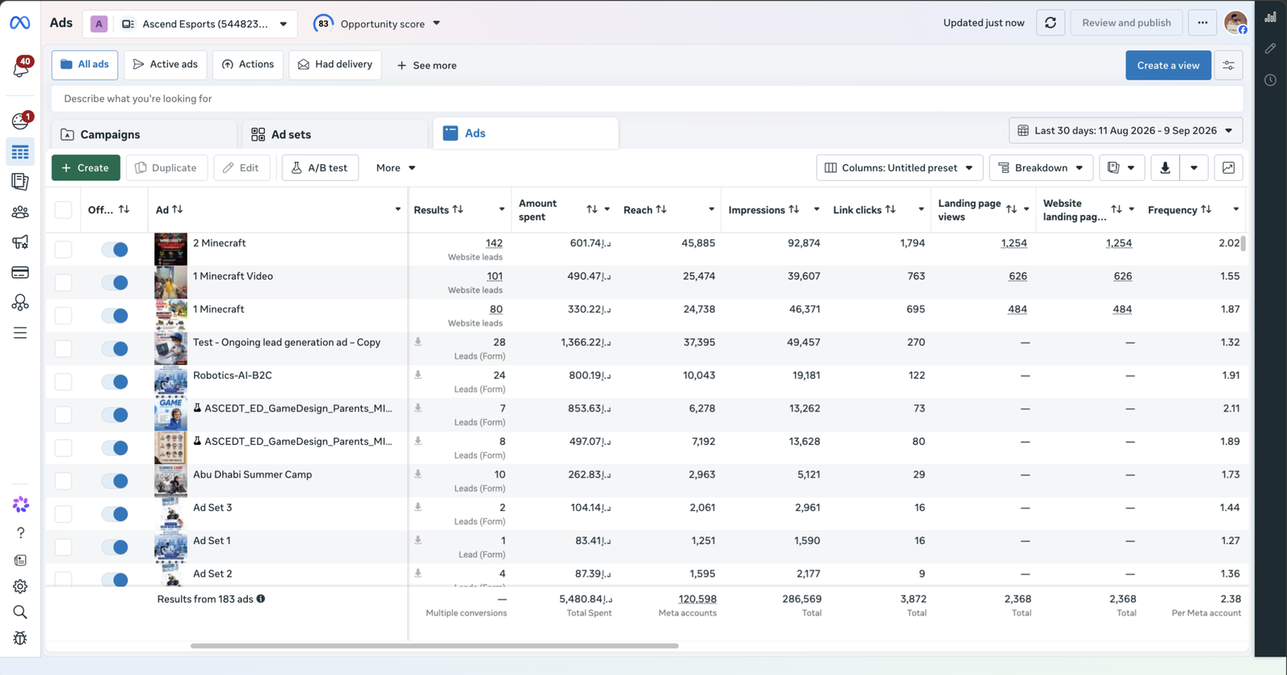Click info icon next to Results from 183 ads

[261, 599]
